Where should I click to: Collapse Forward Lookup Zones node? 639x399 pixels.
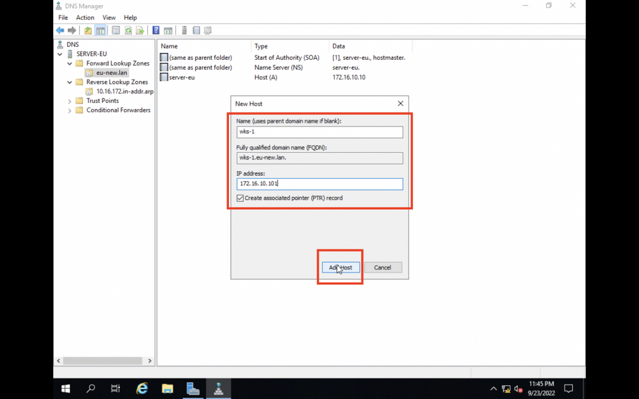pyautogui.click(x=70, y=64)
